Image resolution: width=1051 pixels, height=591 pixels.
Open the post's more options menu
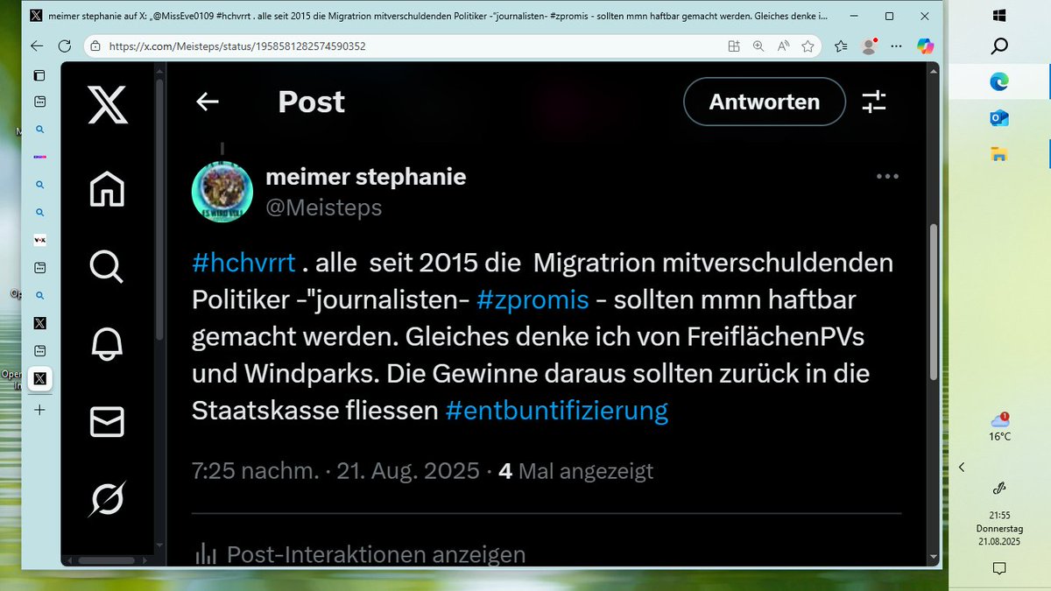pyautogui.click(x=887, y=176)
